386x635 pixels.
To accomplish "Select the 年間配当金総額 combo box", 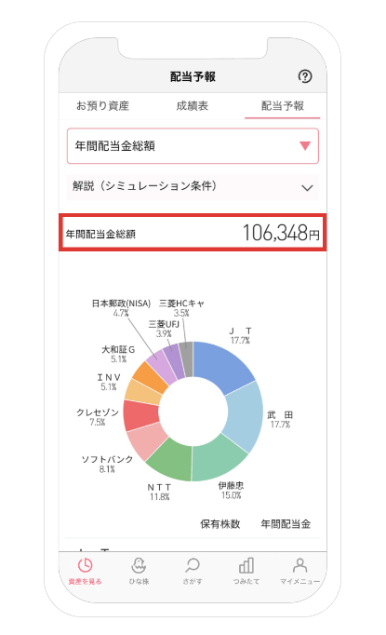I will (x=193, y=146).
